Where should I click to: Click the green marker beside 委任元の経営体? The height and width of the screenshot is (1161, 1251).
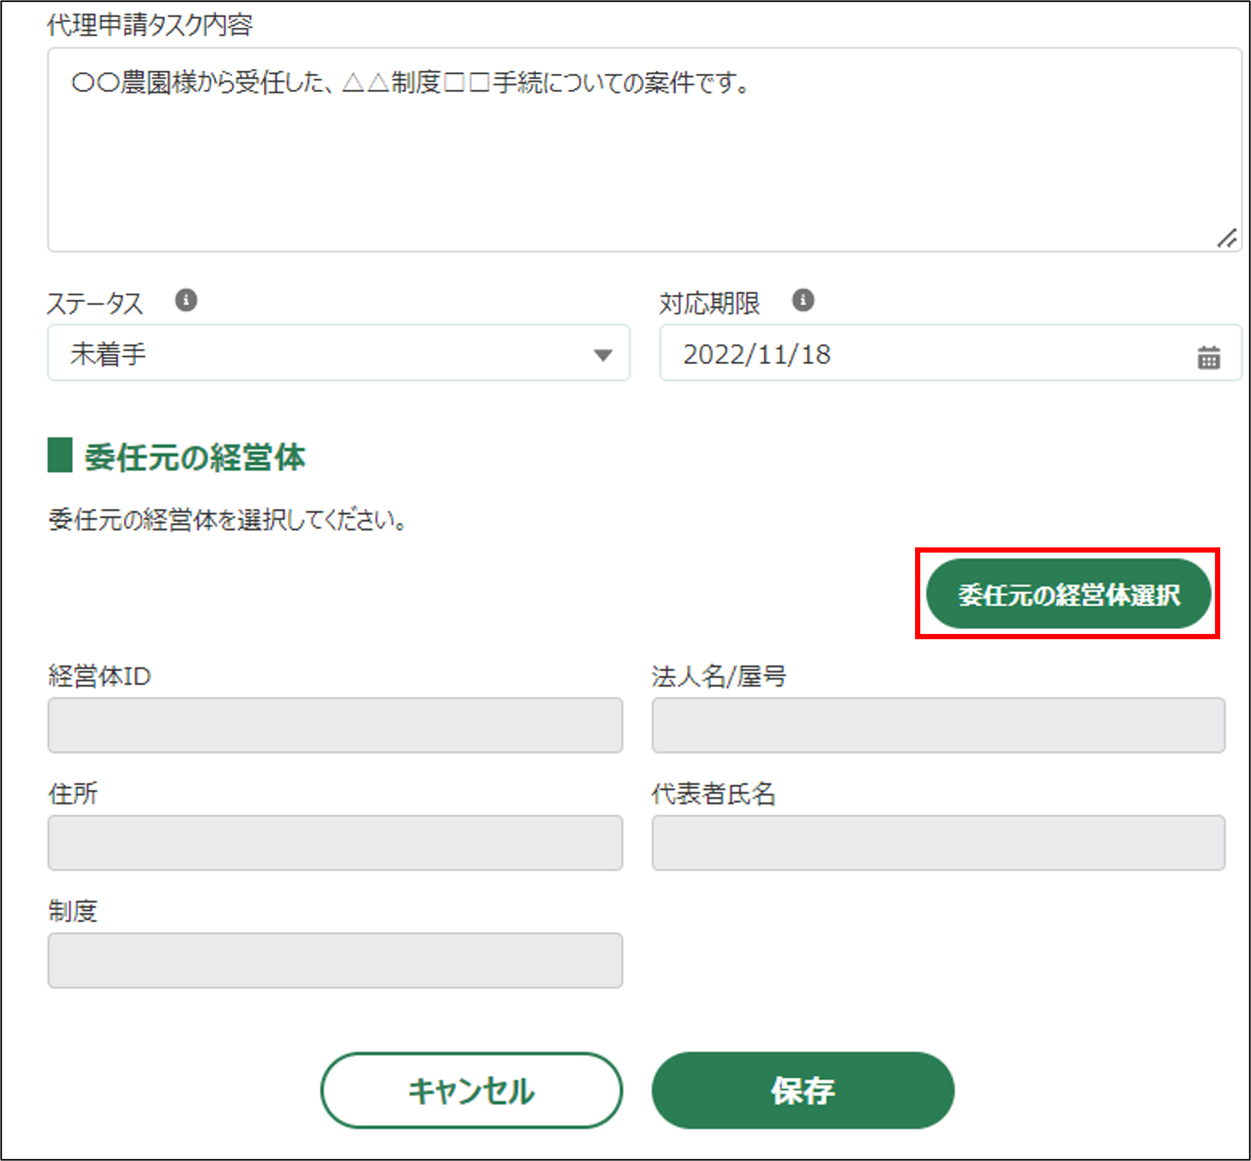(x=61, y=455)
